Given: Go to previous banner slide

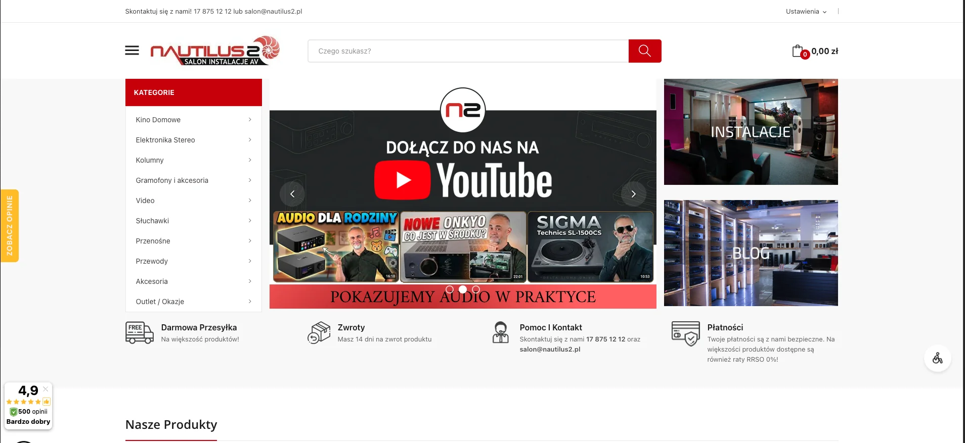Looking at the screenshot, I should point(292,194).
